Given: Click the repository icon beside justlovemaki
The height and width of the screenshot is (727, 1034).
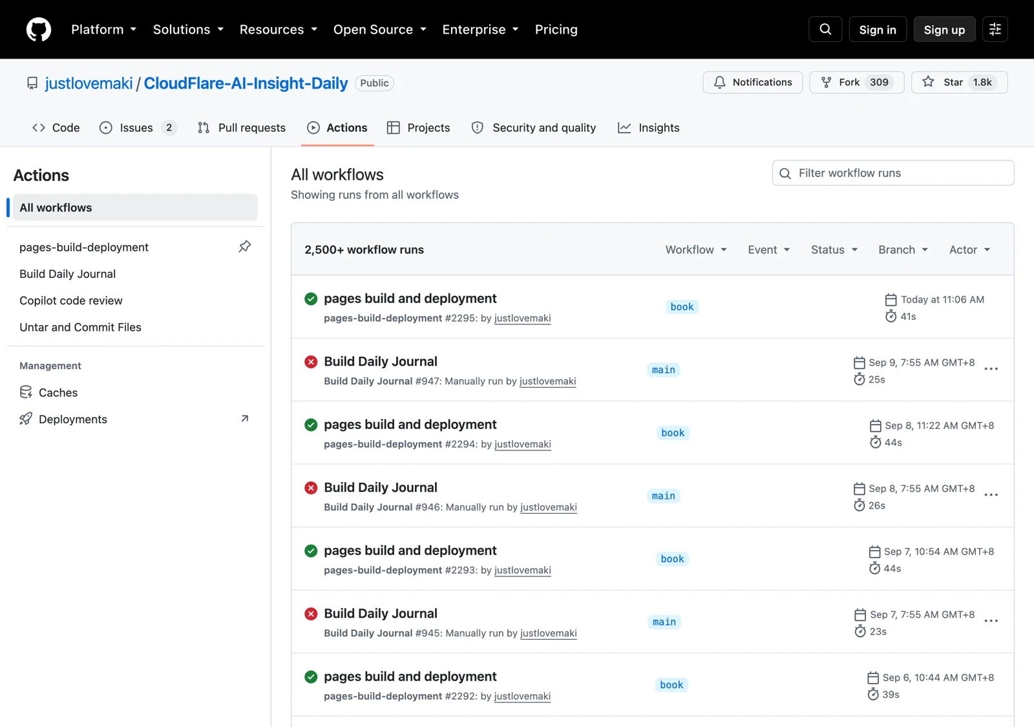Looking at the screenshot, I should pos(32,83).
